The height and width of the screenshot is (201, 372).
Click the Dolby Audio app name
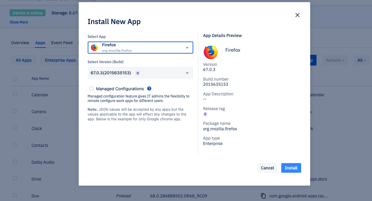[43, 162]
